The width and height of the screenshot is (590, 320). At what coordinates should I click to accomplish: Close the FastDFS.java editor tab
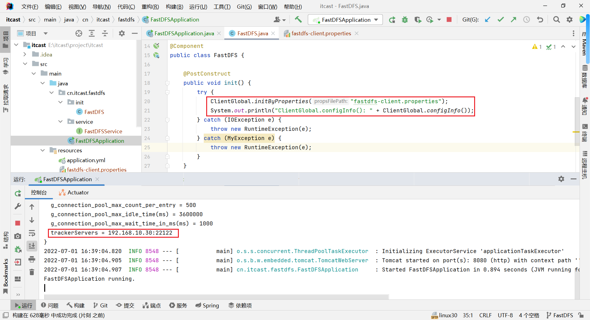(x=273, y=33)
